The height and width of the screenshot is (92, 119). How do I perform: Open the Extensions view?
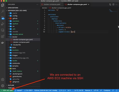[3, 36]
